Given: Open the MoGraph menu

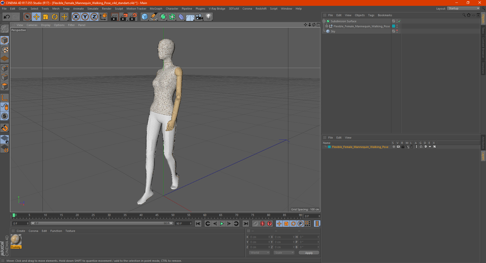Looking at the screenshot, I should point(156,9).
